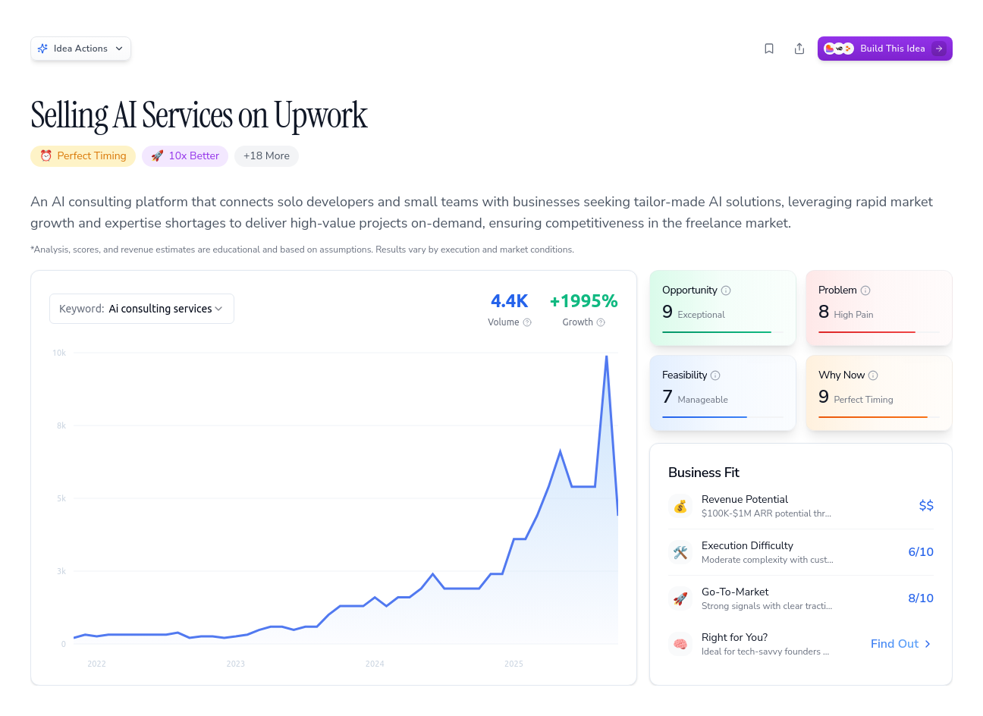
Task: Open the Execution Difficulty row
Action: [800, 552]
